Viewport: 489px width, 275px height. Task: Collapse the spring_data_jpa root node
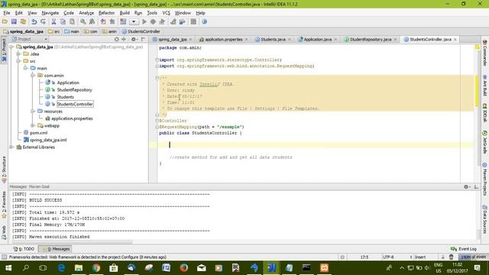click(11, 47)
